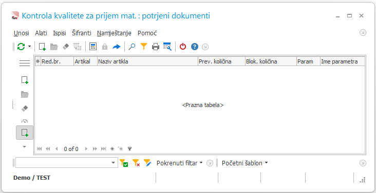Open the Unosi menu
Screen dimensions: 376x193
pyautogui.click(x=22, y=33)
